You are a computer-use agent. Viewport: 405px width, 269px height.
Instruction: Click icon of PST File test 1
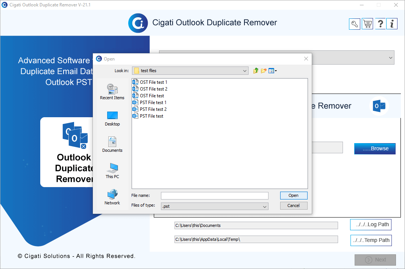tap(135, 103)
